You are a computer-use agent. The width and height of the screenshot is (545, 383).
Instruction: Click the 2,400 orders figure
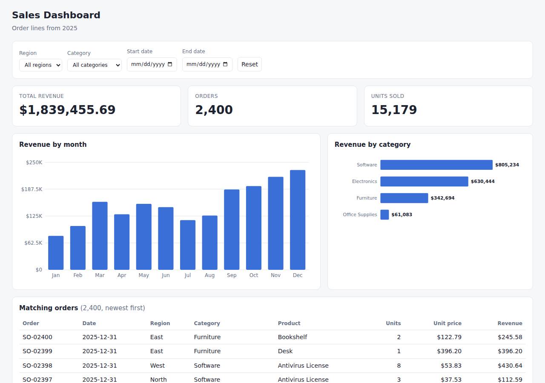coord(214,110)
